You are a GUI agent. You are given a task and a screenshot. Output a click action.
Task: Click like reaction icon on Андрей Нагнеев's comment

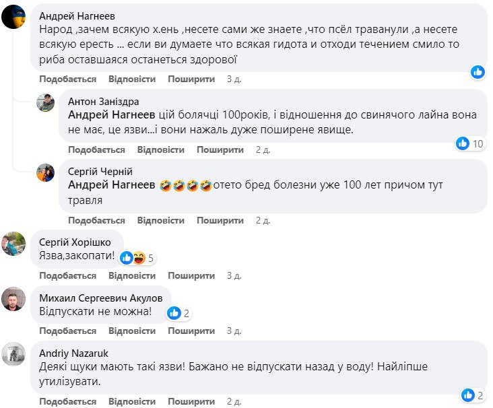[478, 71]
